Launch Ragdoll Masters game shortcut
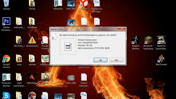This screenshot has width=176, height=99. click(x=136, y=43)
